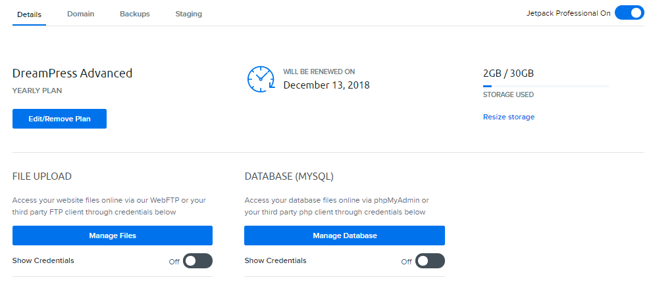Click the DreamPress Advanced plan title
Viewport: 651px width, 288px height.
pyautogui.click(x=72, y=73)
